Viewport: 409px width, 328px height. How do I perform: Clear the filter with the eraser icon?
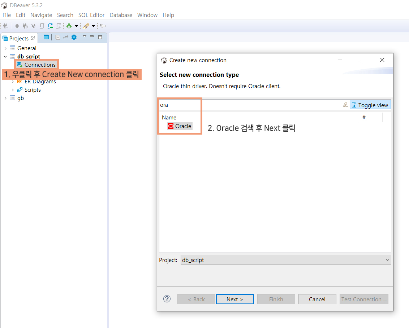coord(345,105)
